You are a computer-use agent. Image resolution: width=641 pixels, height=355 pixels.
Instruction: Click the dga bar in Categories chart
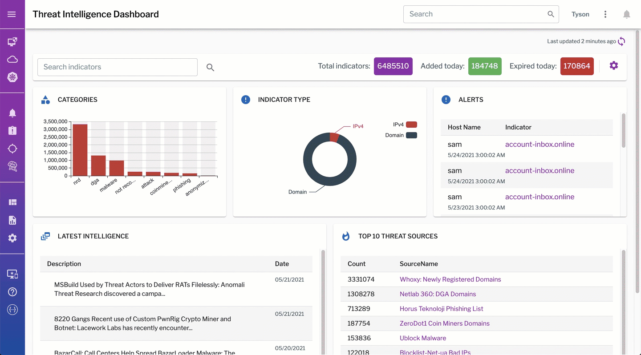pos(98,165)
